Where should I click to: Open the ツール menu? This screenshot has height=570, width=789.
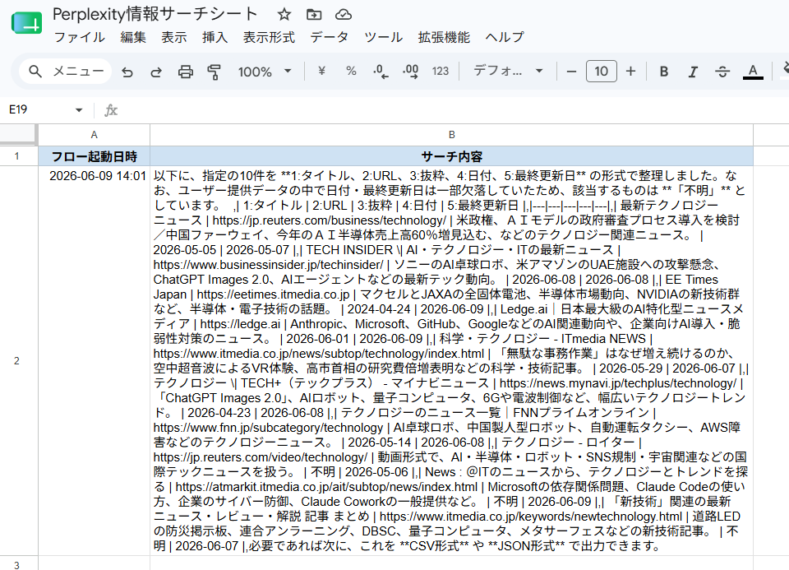tap(384, 37)
